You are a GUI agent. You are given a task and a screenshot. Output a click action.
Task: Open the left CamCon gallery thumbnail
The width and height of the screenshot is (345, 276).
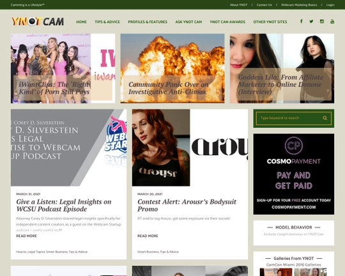[276, 272]
